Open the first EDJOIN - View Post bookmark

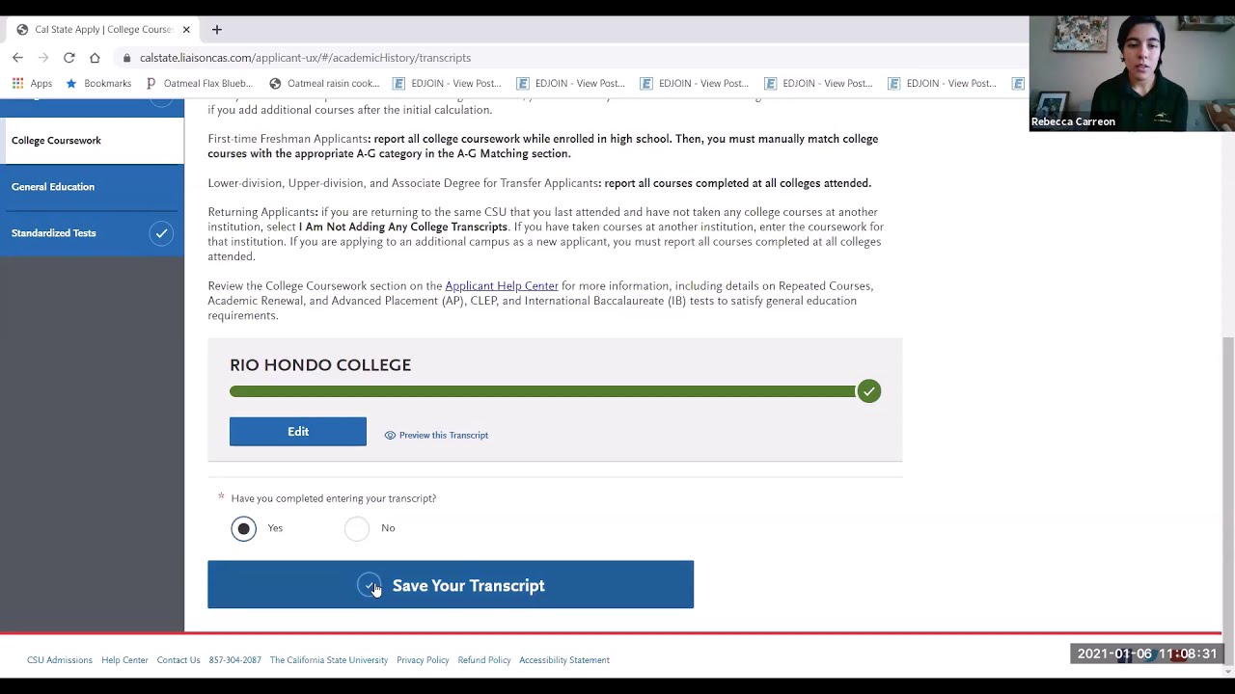point(447,84)
